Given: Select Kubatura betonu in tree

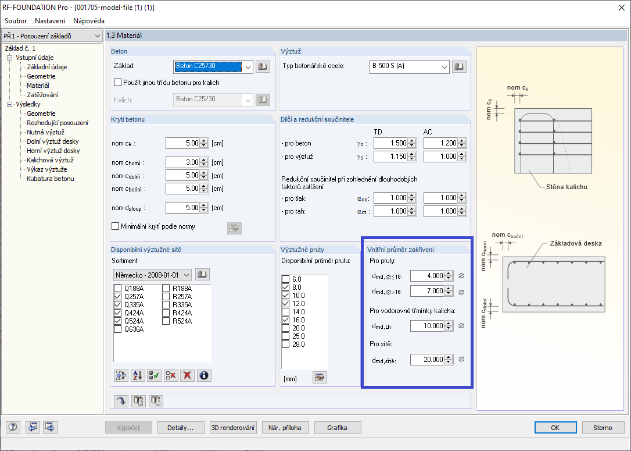Looking at the screenshot, I should pyautogui.click(x=51, y=179).
